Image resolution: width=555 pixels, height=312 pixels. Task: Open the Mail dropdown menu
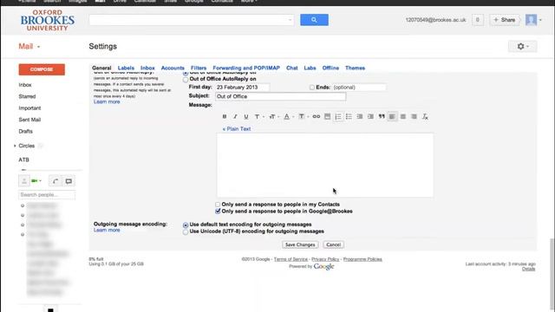coord(29,46)
